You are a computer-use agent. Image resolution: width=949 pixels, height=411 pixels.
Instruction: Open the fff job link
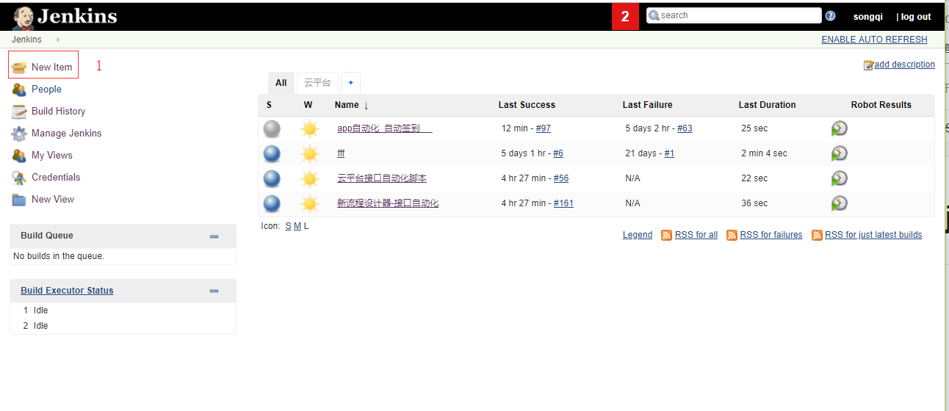(x=341, y=153)
